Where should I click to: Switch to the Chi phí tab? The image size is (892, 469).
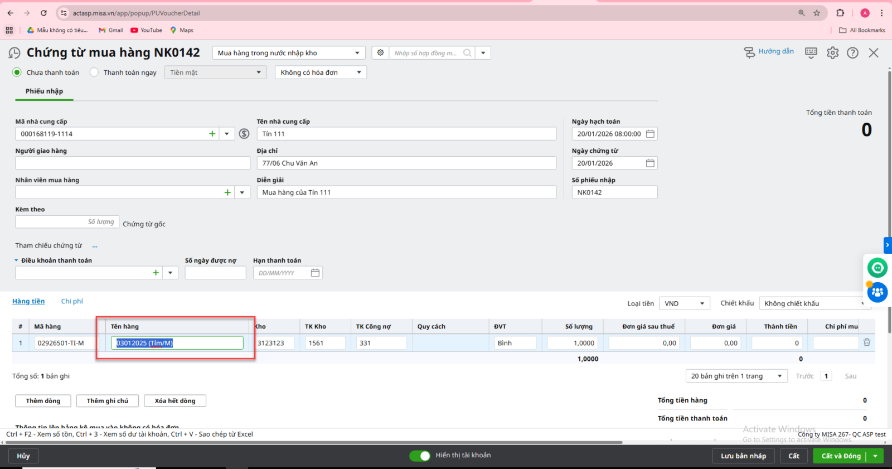click(x=72, y=301)
